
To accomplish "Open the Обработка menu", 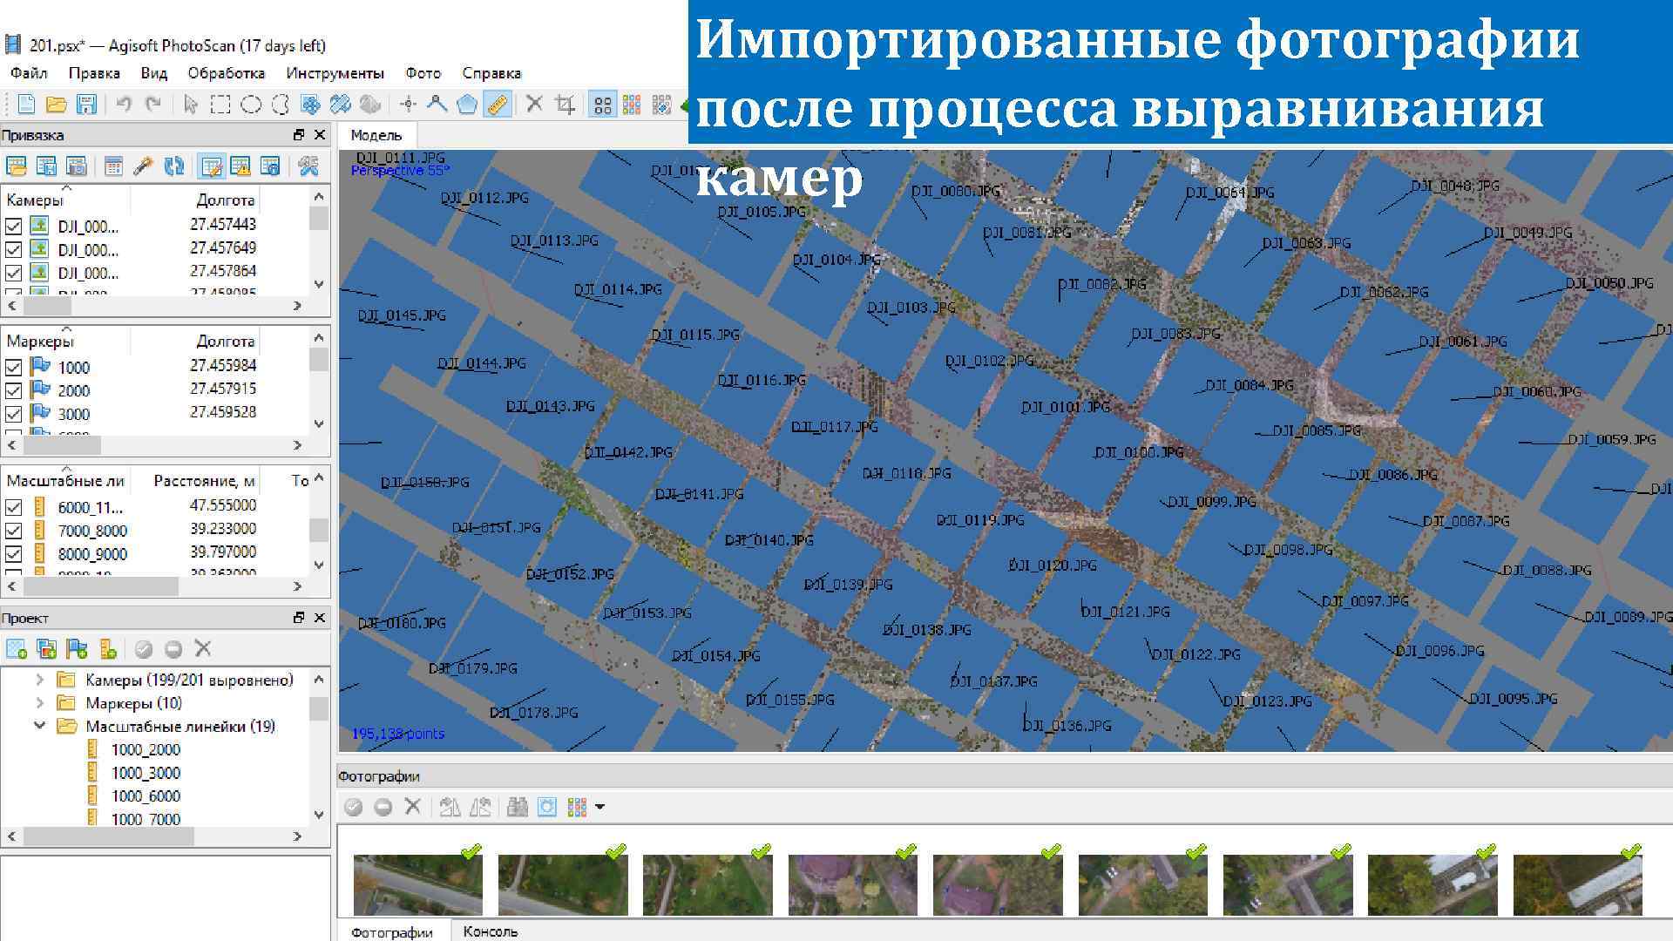I will tap(226, 73).
